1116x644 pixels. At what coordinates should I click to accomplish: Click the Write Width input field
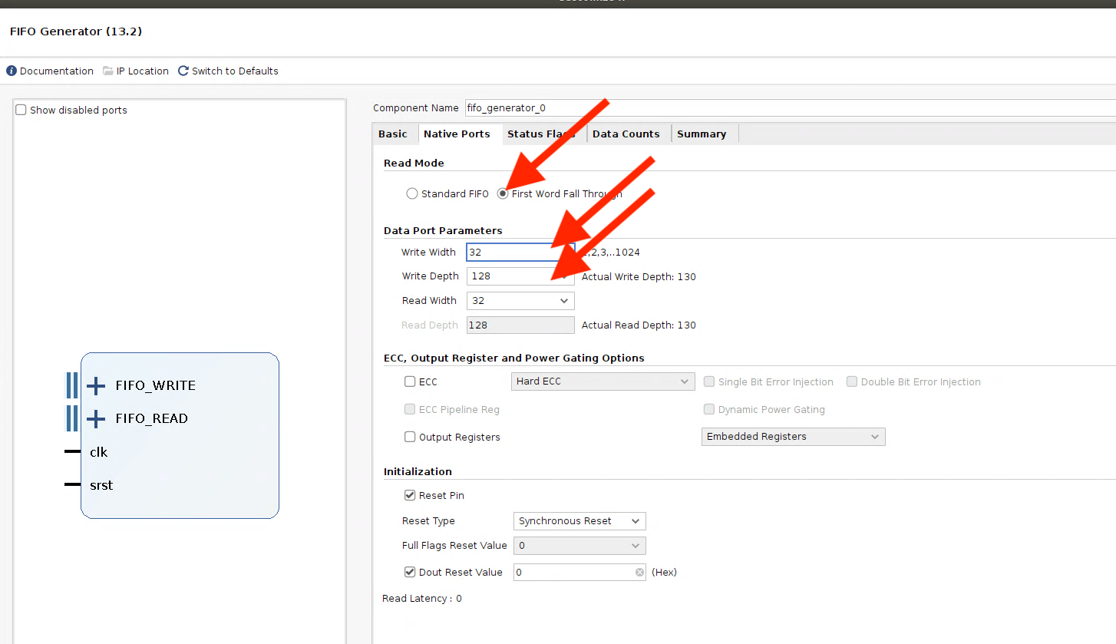pos(507,253)
